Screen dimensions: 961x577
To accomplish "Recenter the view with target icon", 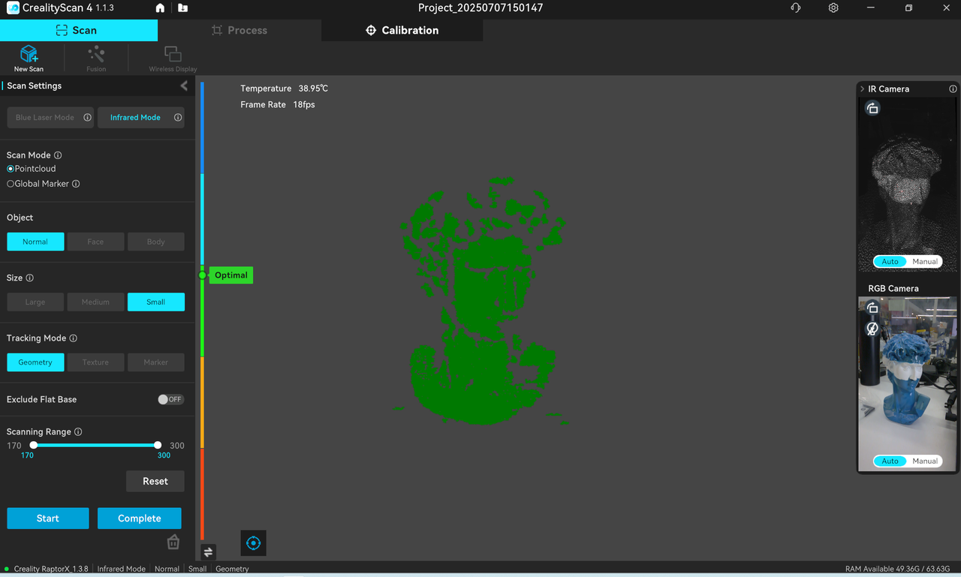I will tap(253, 542).
